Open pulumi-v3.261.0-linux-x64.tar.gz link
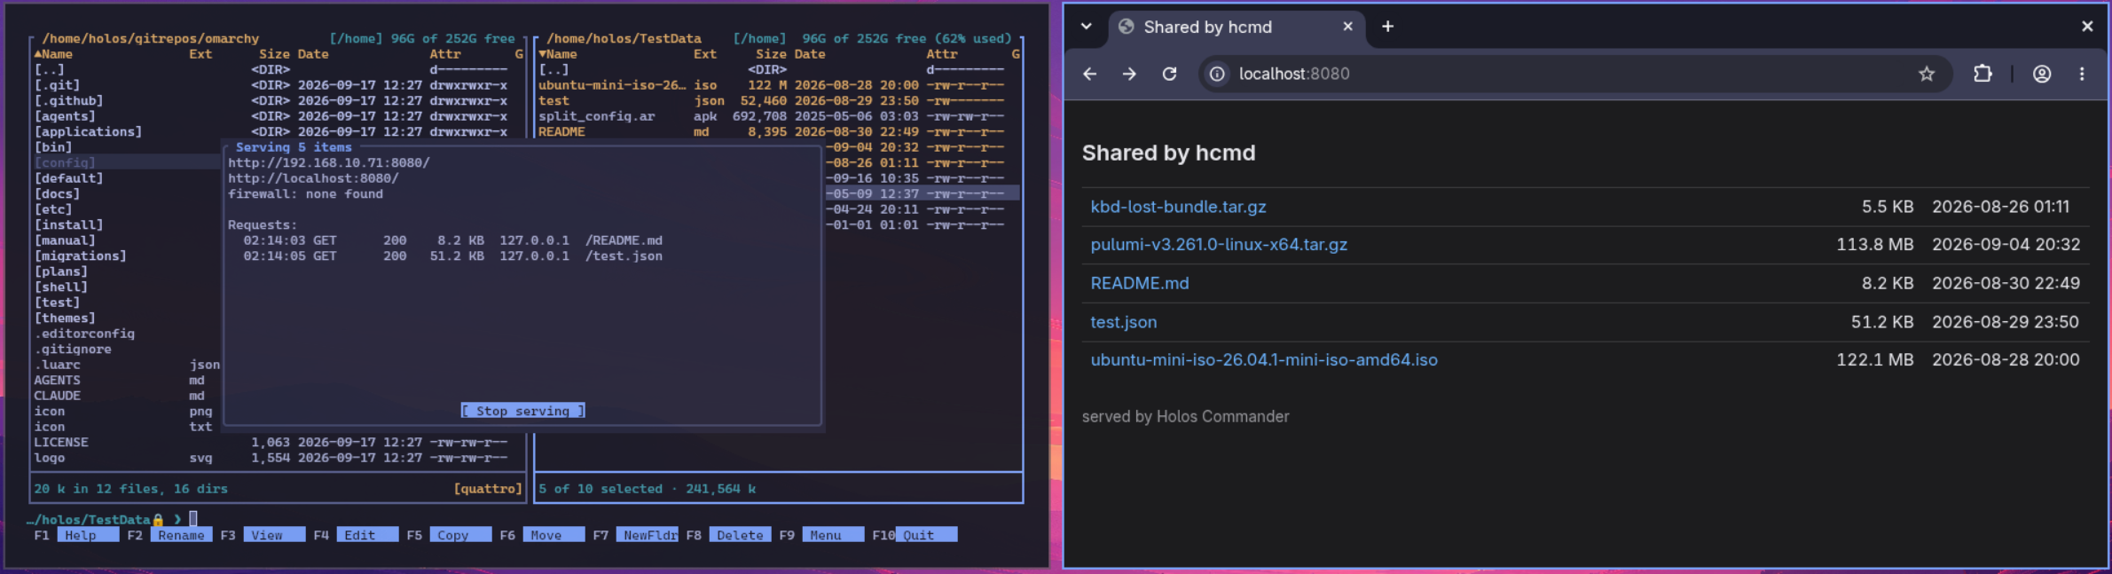 click(x=1219, y=245)
